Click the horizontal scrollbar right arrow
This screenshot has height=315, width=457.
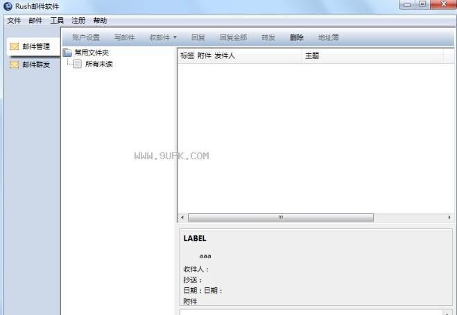click(x=449, y=217)
